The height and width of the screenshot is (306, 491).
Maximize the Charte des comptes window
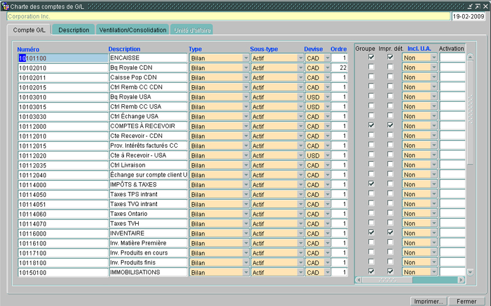coord(478,6)
